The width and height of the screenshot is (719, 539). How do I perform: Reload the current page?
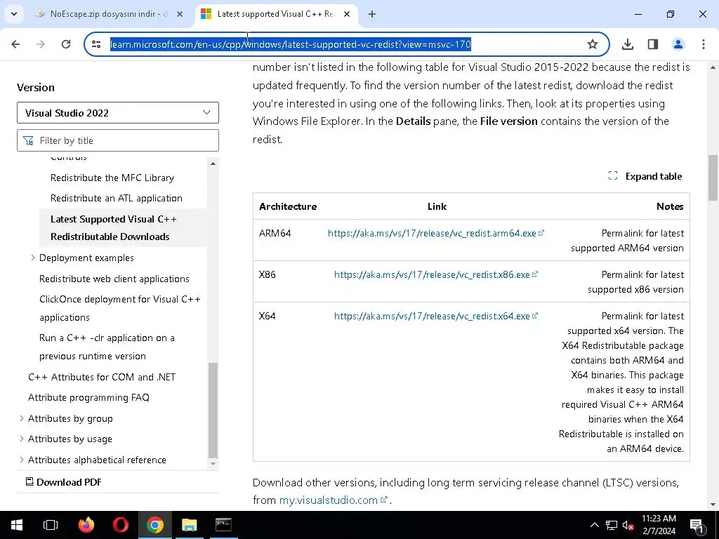tap(66, 44)
